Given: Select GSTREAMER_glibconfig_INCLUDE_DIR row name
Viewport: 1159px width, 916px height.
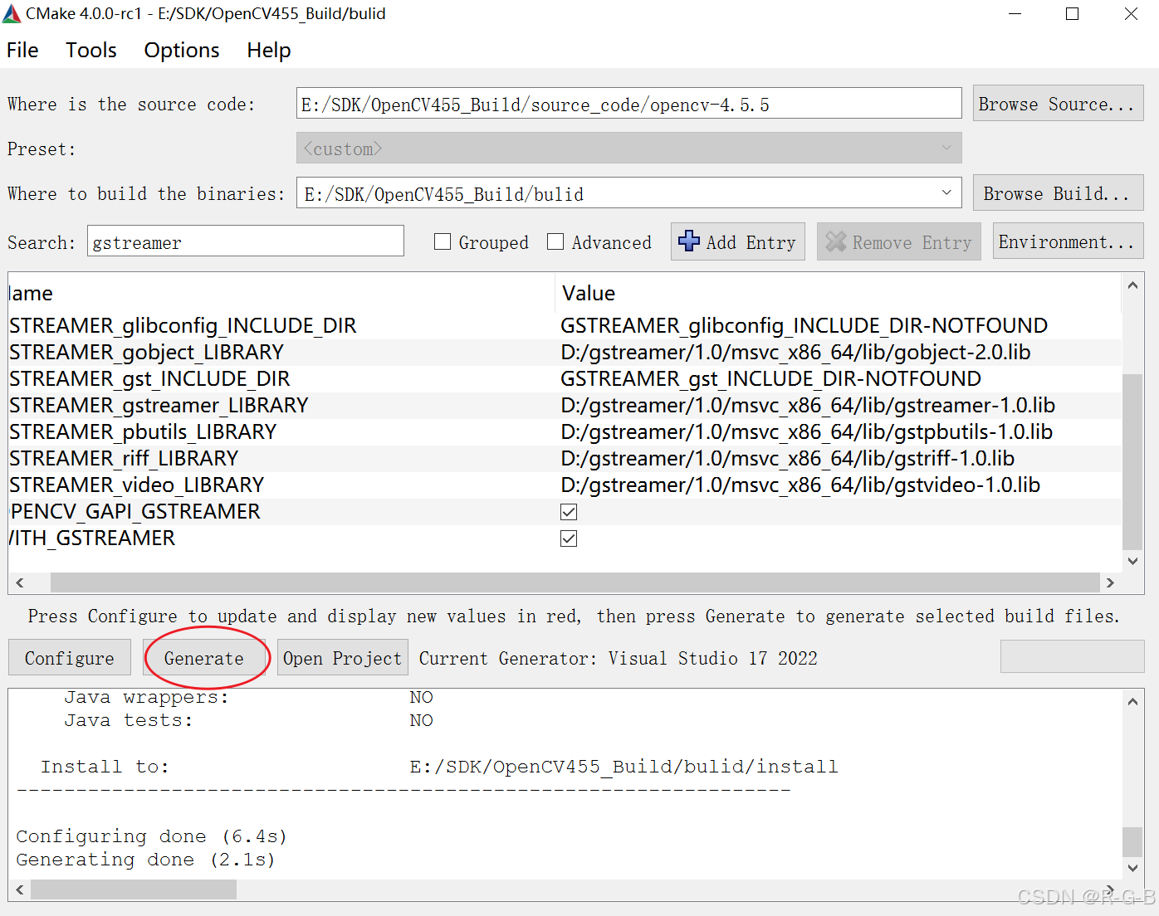Looking at the screenshot, I should 183,325.
